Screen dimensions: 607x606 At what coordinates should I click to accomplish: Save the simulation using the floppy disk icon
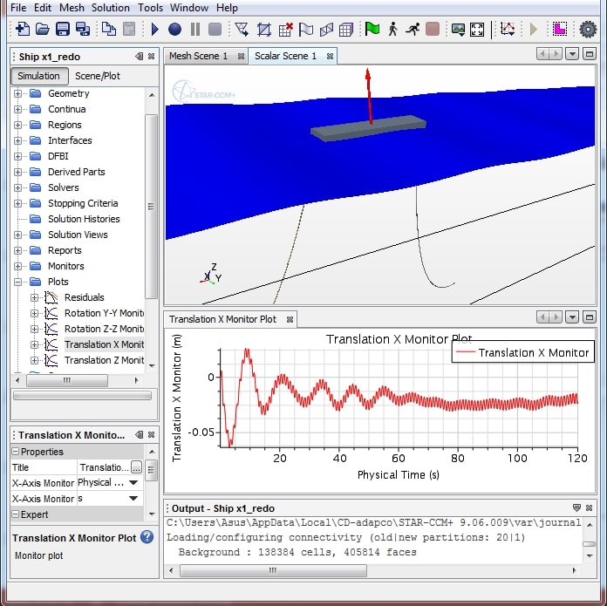pyautogui.click(x=63, y=29)
